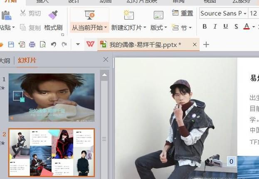Select the 幻灯片 slides tab
The image size is (259, 179).
tap(27, 60)
